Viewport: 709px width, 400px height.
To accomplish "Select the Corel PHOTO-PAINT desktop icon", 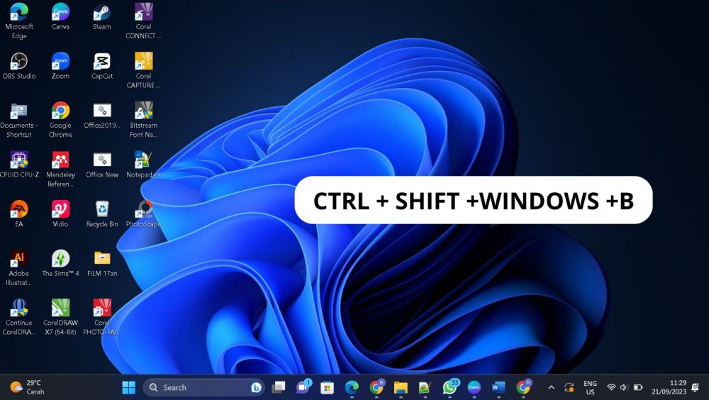I will pos(101,317).
